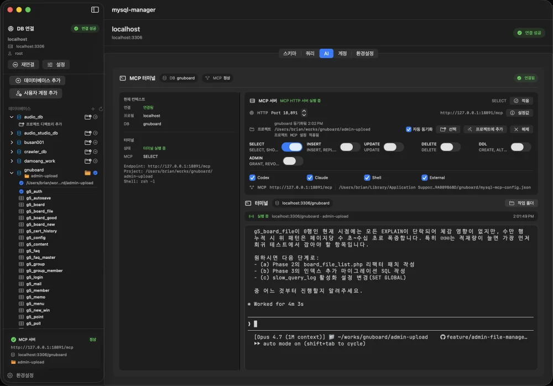The image size is (553, 386).
Task: Click the project folder icon for audio_db
Action: pos(88,117)
